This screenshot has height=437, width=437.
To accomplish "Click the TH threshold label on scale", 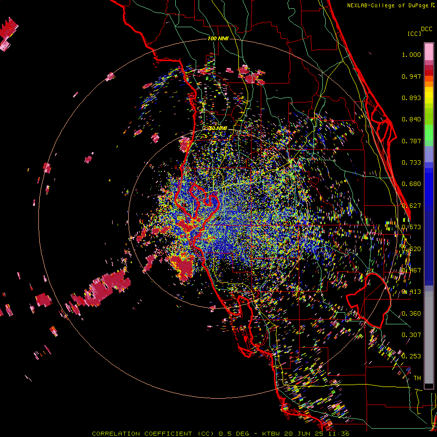I will [x=417, y=378].
